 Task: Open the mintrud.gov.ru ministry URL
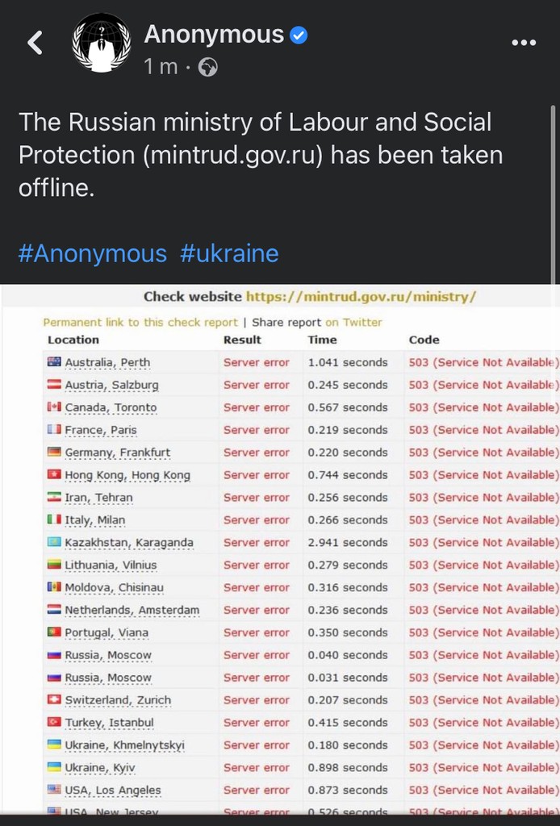point(361,297)
